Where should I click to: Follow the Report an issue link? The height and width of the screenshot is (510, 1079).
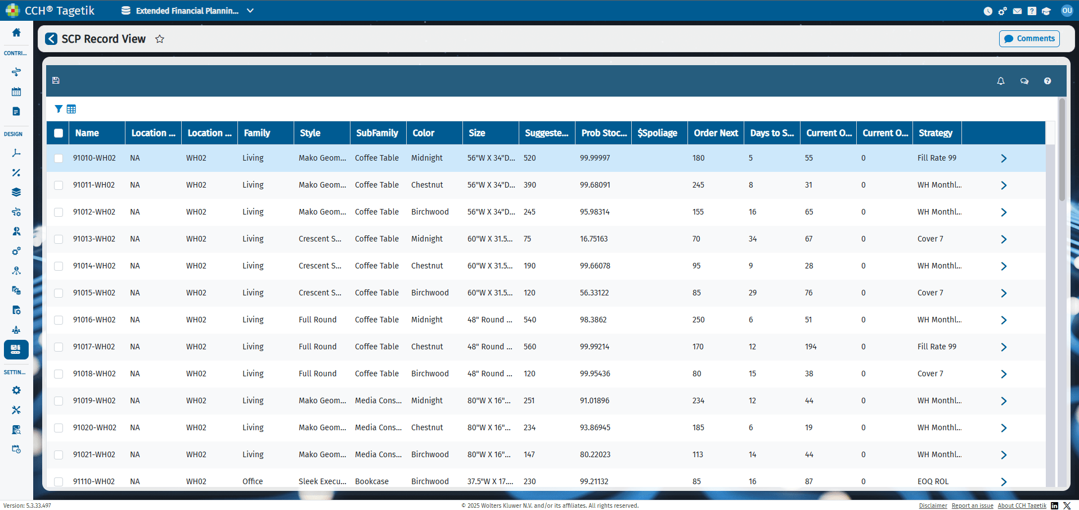tap(973, 506)
